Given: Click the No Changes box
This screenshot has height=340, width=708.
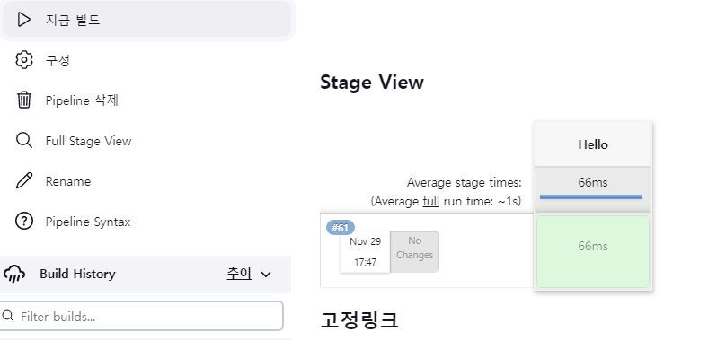Looking at the screenshot, I should [414, 251].
